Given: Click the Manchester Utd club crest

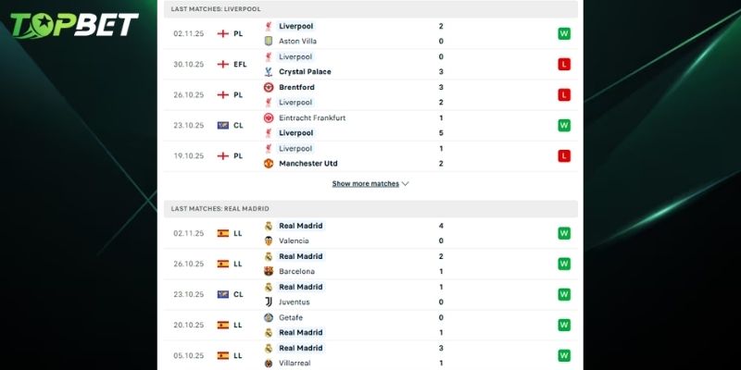Looking at the screenshot, I should pyautogui.click(x=270, y=163).
